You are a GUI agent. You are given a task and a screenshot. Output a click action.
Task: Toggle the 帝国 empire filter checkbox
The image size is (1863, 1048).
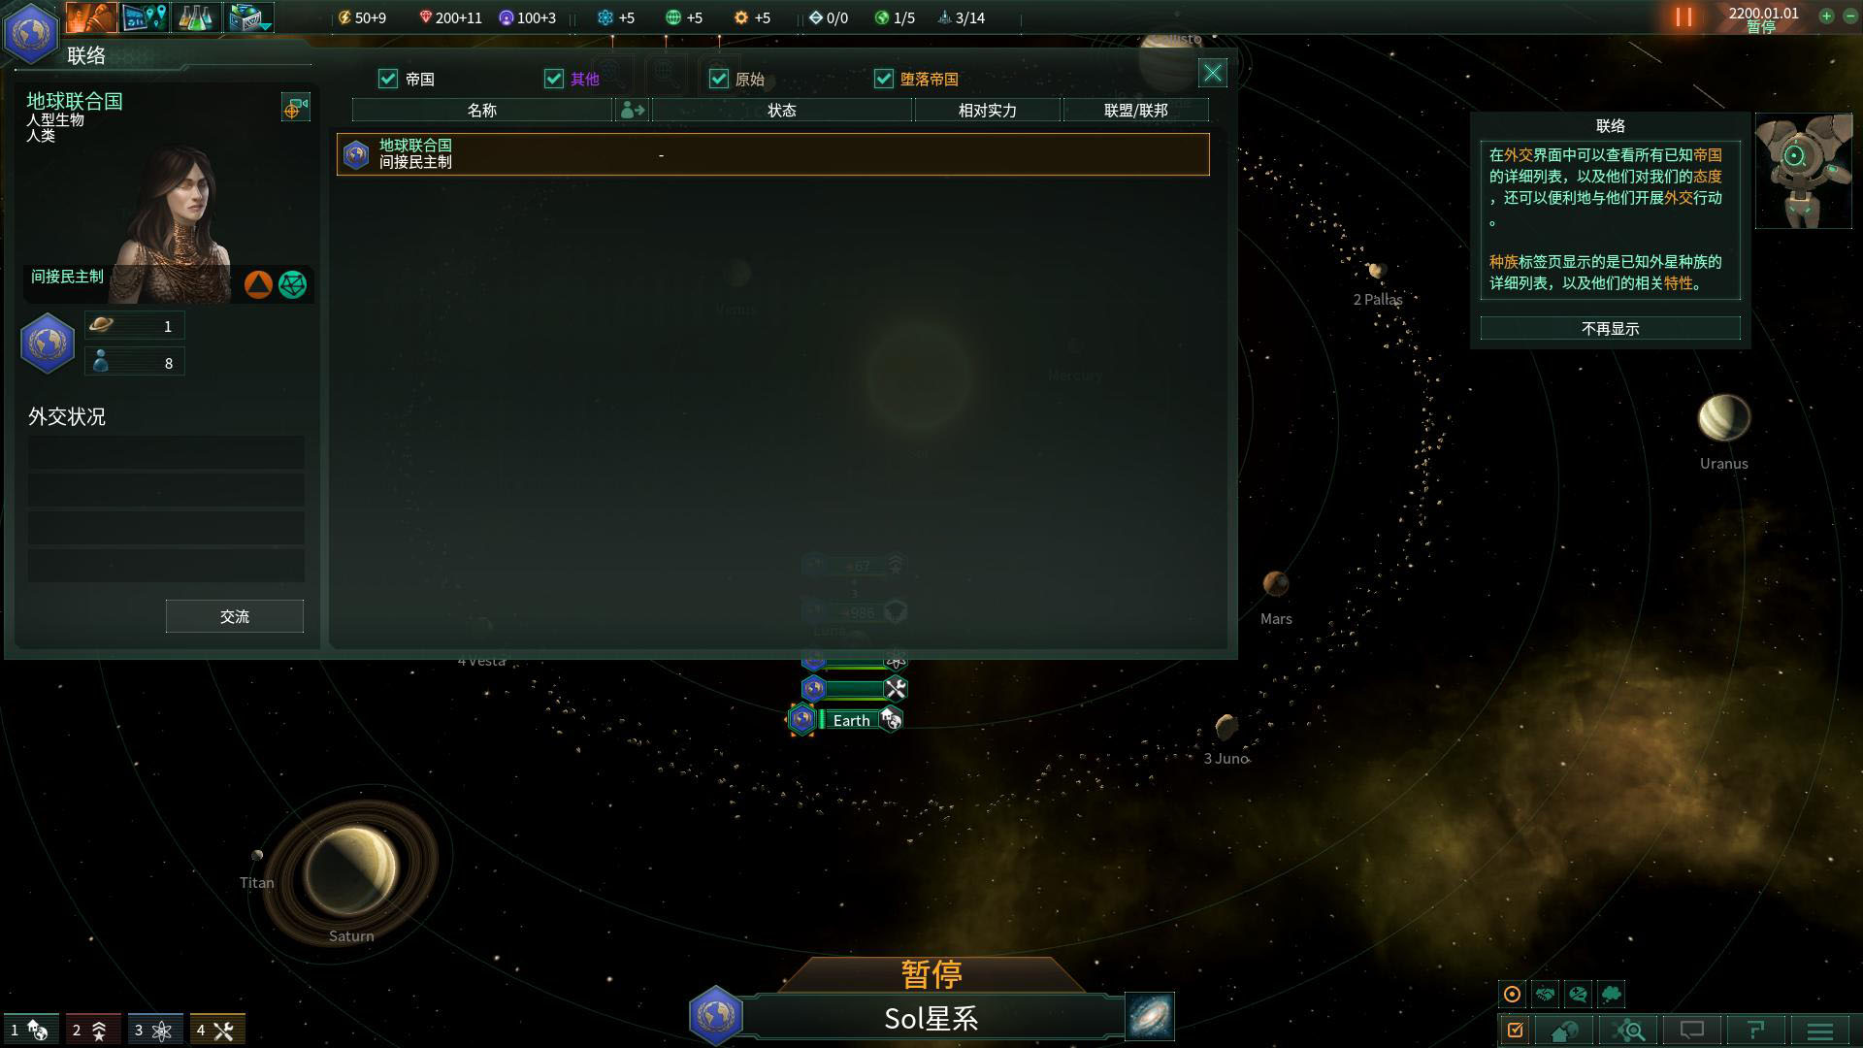389,78
